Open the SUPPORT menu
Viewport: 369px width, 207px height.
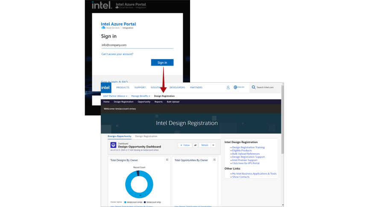pyautogui.click(x=140, y=88)
